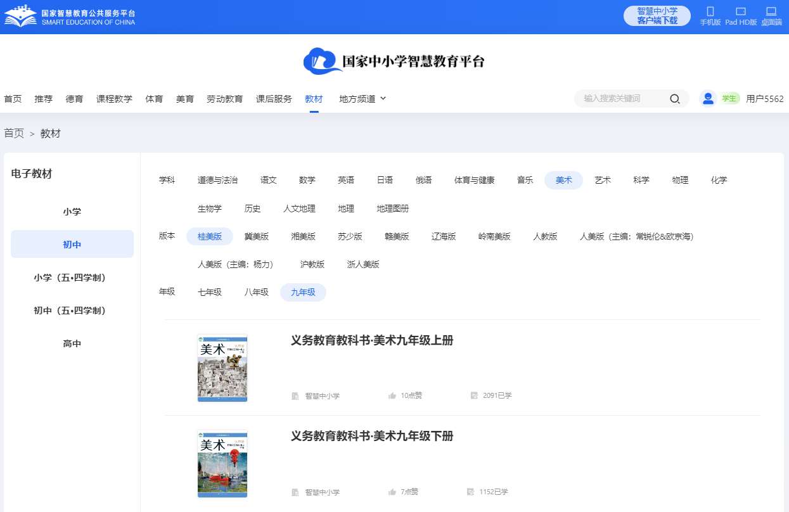789x512 pixels.
Task: Select 高中 in the sidebar
Action: [72, 343]
